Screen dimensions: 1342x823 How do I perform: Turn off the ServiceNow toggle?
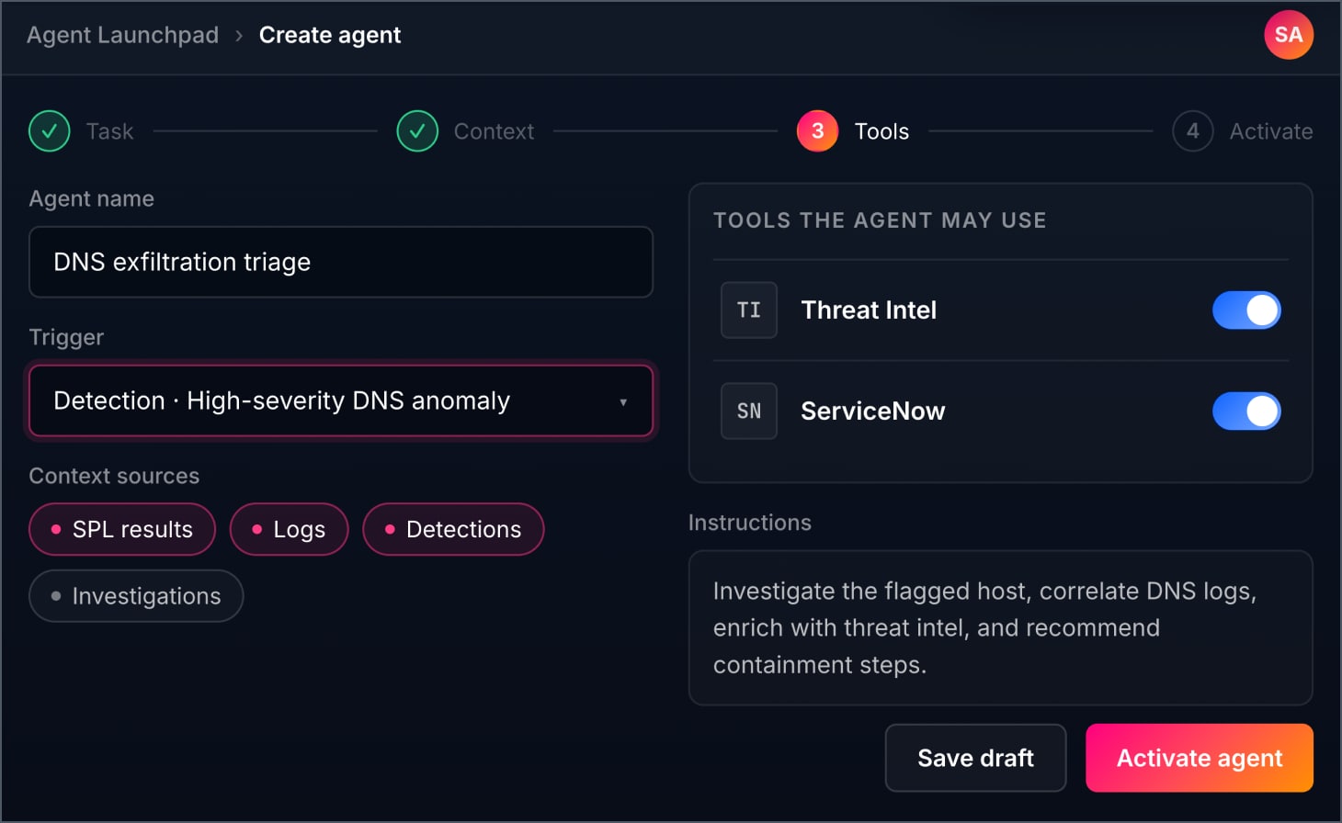(x=1246, y=411)
